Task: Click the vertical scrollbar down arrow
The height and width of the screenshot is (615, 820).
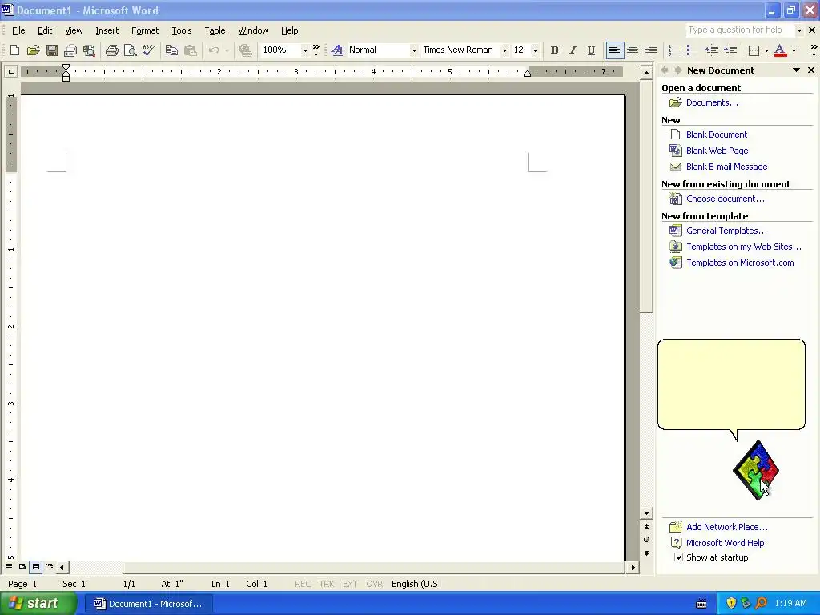Action: (646, 513)
